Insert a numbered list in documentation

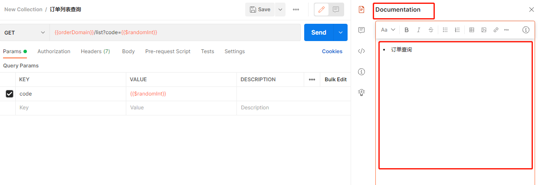tap(457, 30)
